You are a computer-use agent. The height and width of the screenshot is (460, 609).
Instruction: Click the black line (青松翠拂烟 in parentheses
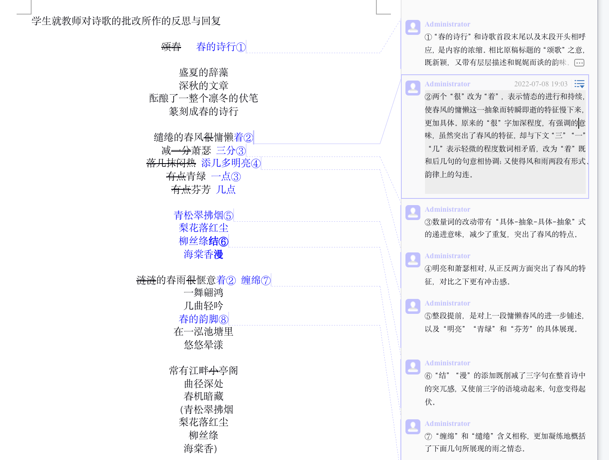[x=206, y=409]
